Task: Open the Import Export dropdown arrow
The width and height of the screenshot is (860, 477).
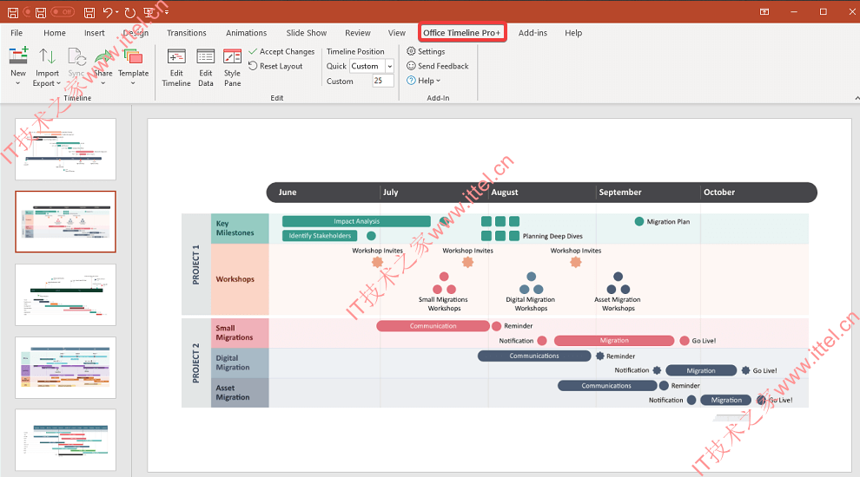Action: pos(59,83)
